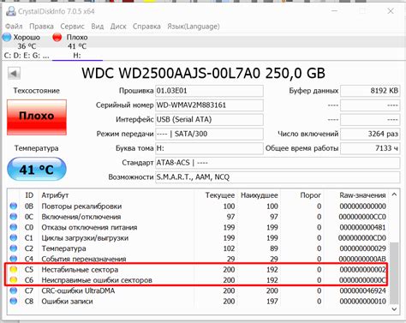Click the red Плохо health status button

click(x=37, y=117)
